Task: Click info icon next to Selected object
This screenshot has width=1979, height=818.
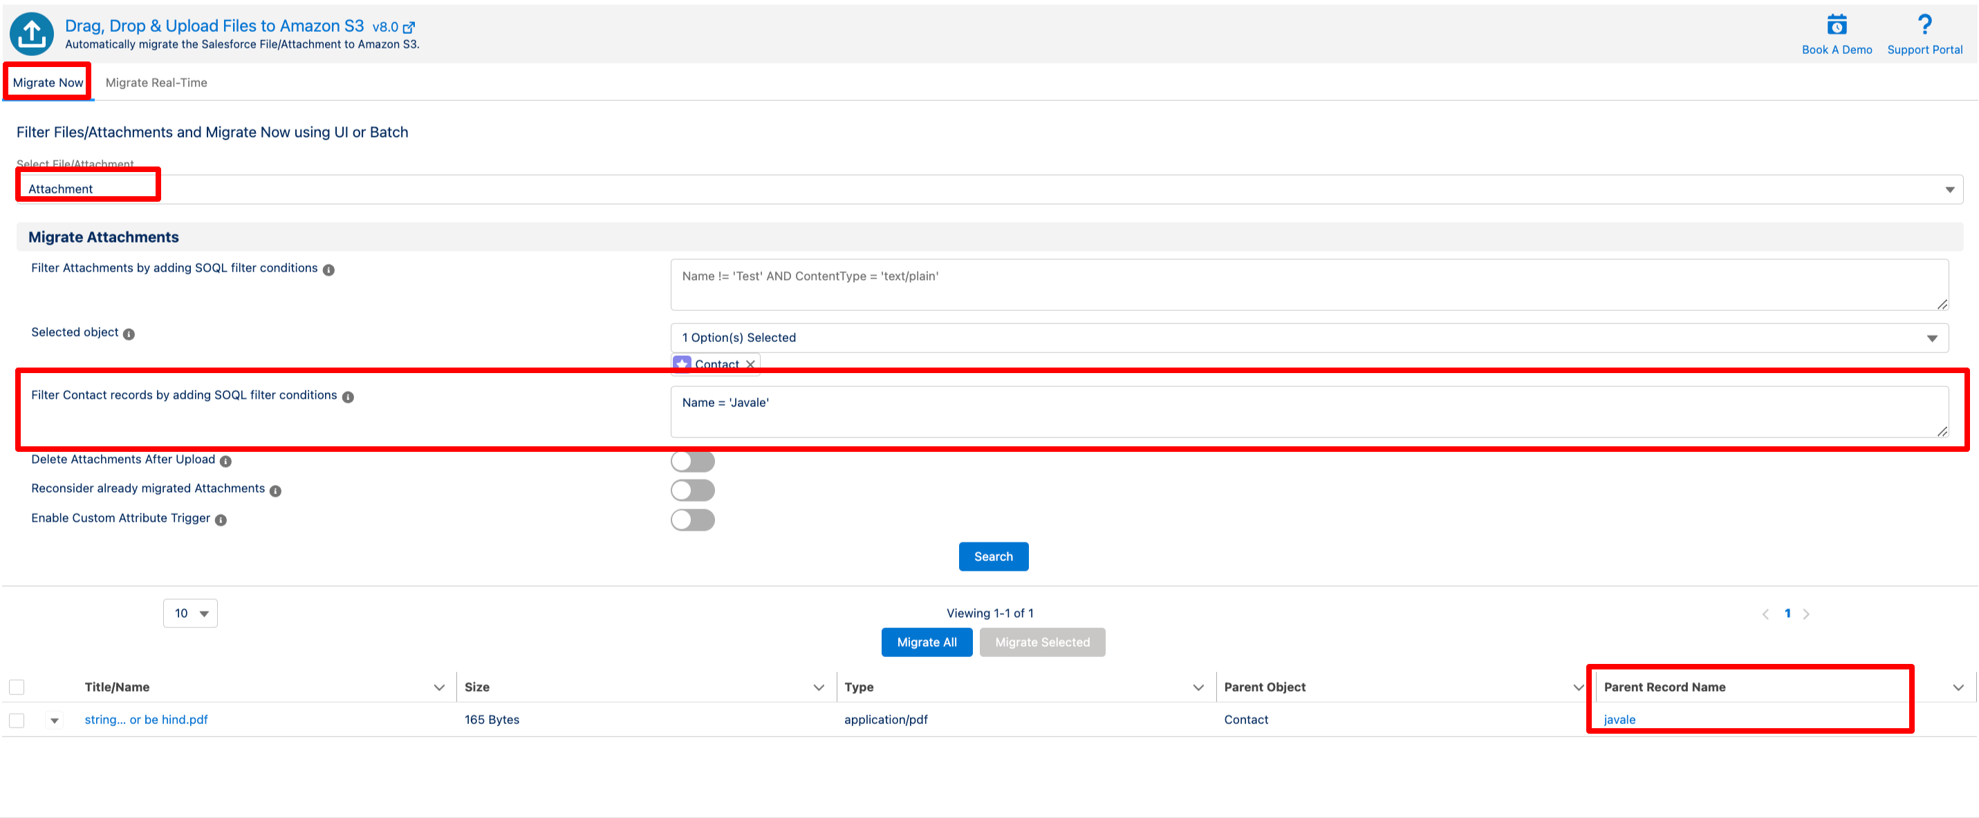Action: 129,334
